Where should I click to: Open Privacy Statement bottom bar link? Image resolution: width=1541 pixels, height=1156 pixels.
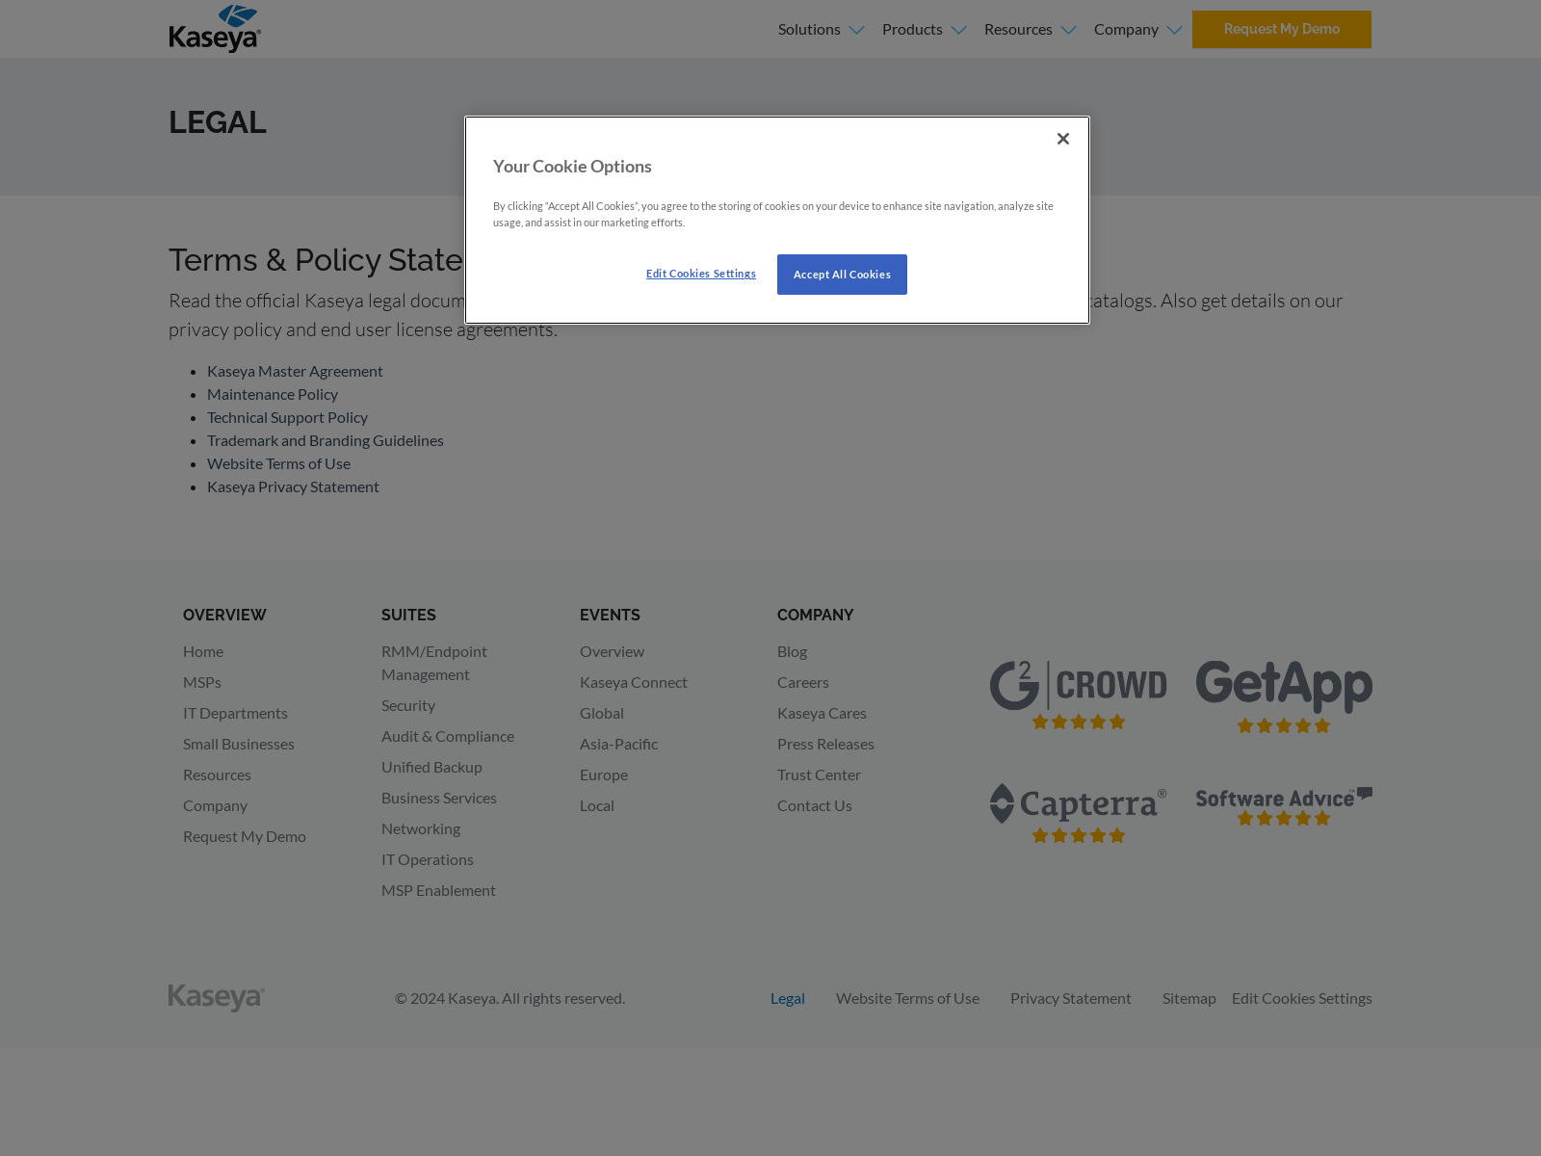1071,998
